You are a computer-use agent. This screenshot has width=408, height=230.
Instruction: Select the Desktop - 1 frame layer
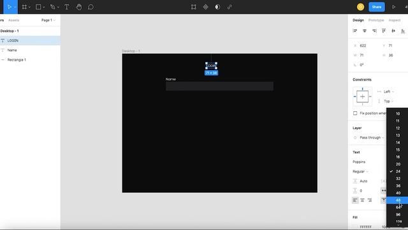tap(30, 31)
